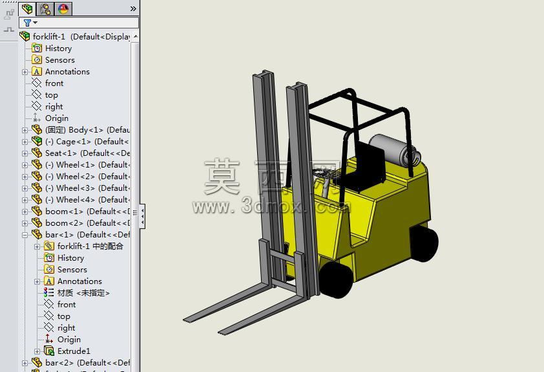This screenshot has height=372, width=544.
Task: Open the DisplayManager tab icon
Action: click(63, 8)
